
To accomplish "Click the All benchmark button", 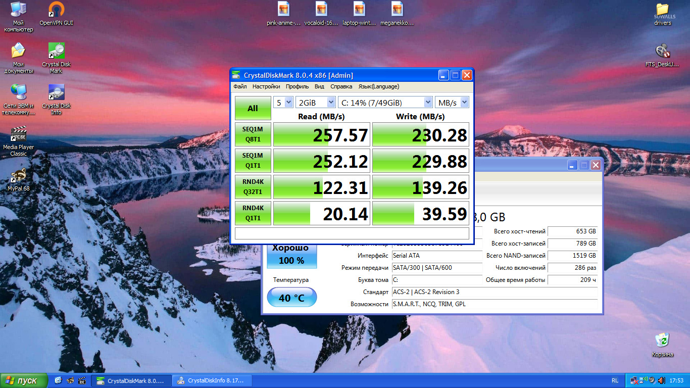I will pos(253,108).
